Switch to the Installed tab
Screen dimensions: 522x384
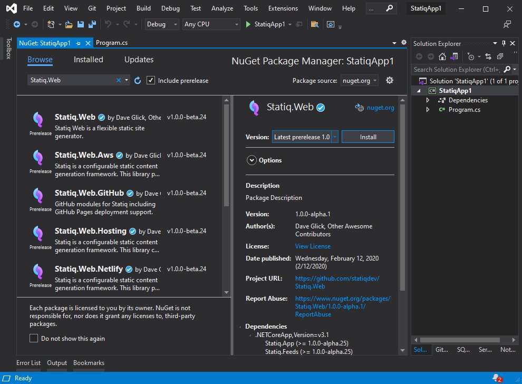tap(88, 60)
